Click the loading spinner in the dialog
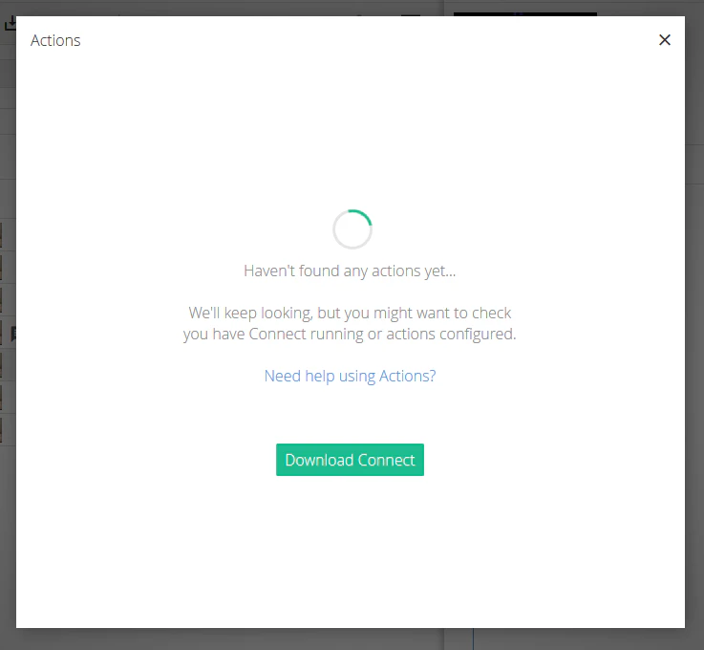The height and width of the screenshot is (650, 704). click(352, 229)
